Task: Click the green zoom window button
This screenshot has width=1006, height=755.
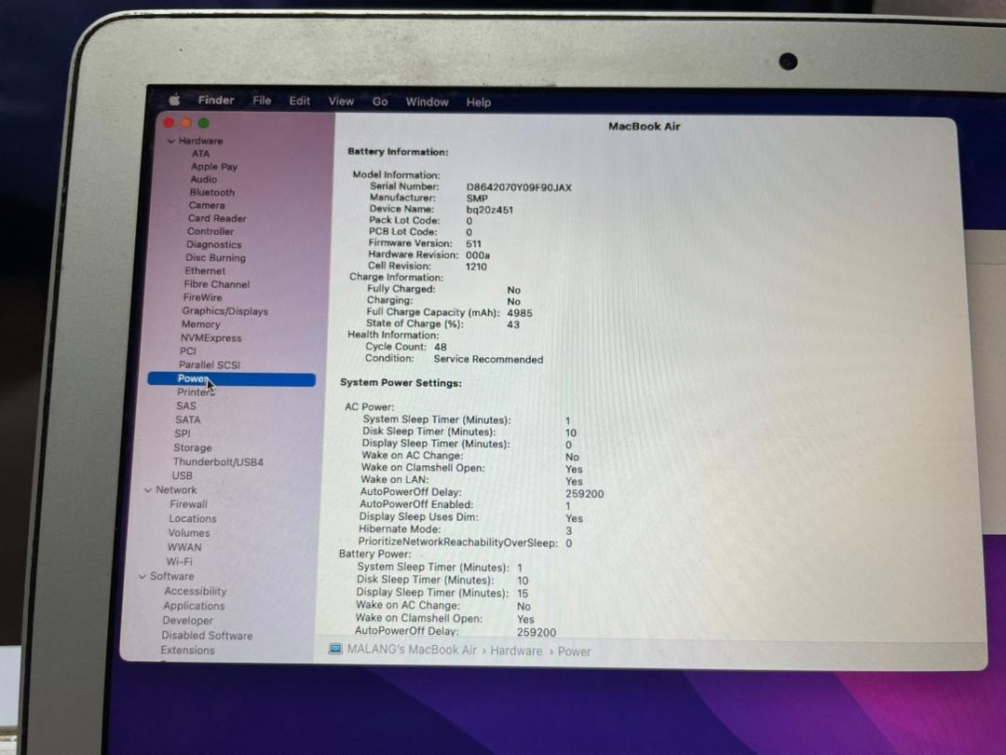Action: [203, 123]
